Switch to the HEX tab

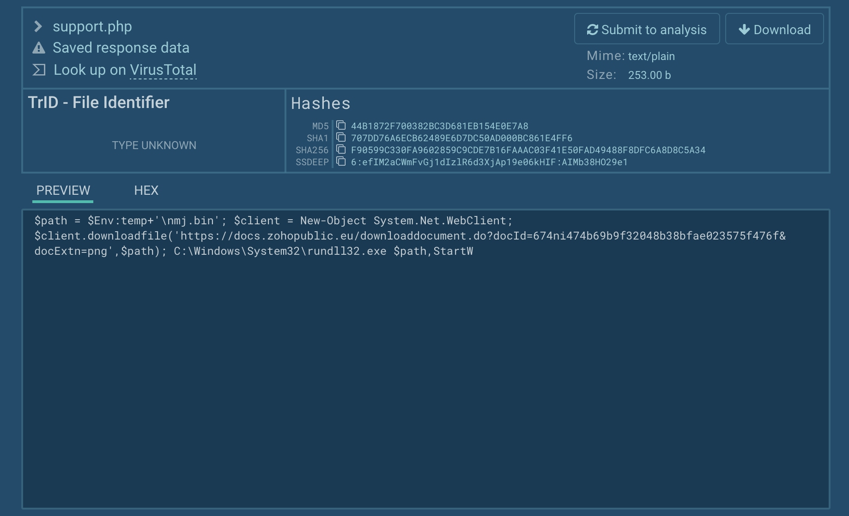pos(146,190)
